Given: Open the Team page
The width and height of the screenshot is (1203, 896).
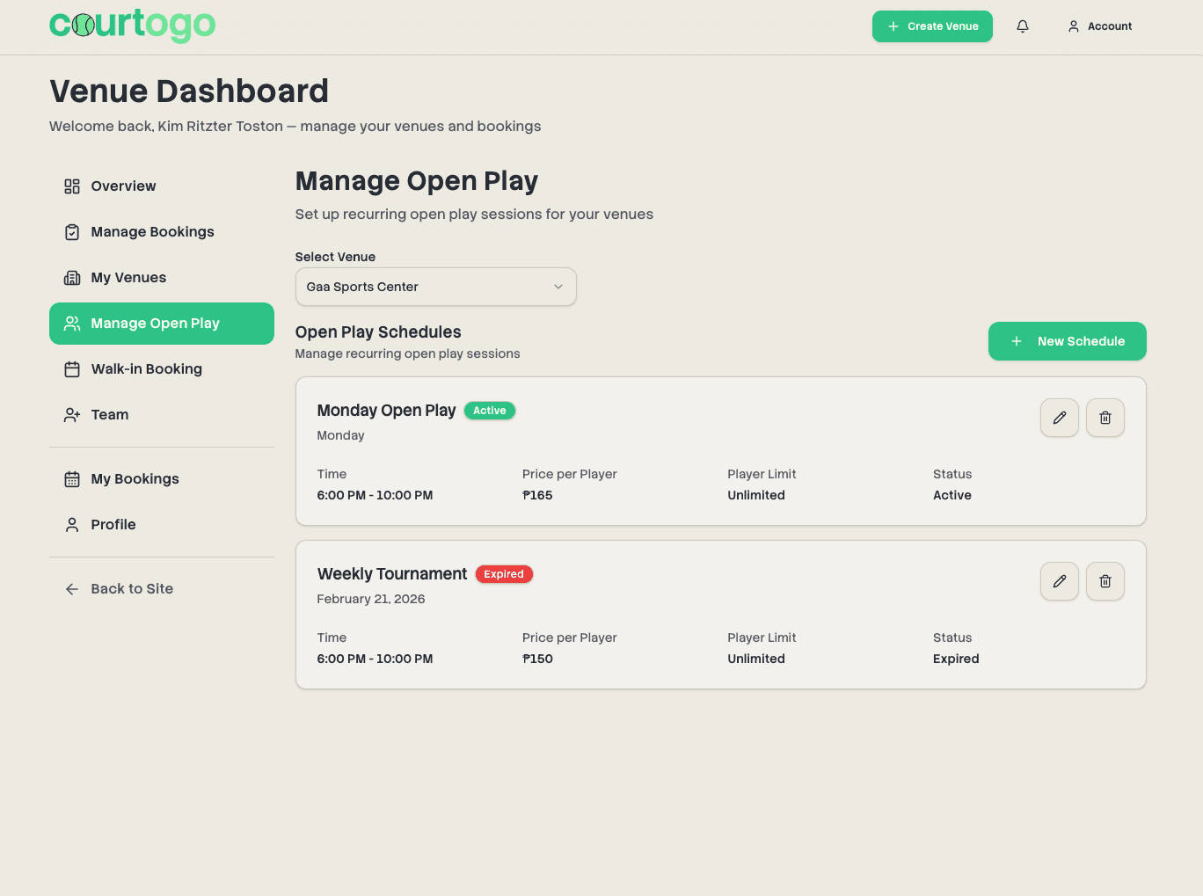Looking at the screenshot, I should [x=109, y=415].
